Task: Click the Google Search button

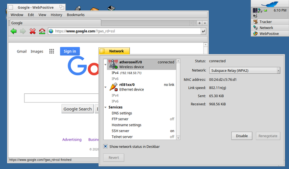Action: (x=77, y=109)
